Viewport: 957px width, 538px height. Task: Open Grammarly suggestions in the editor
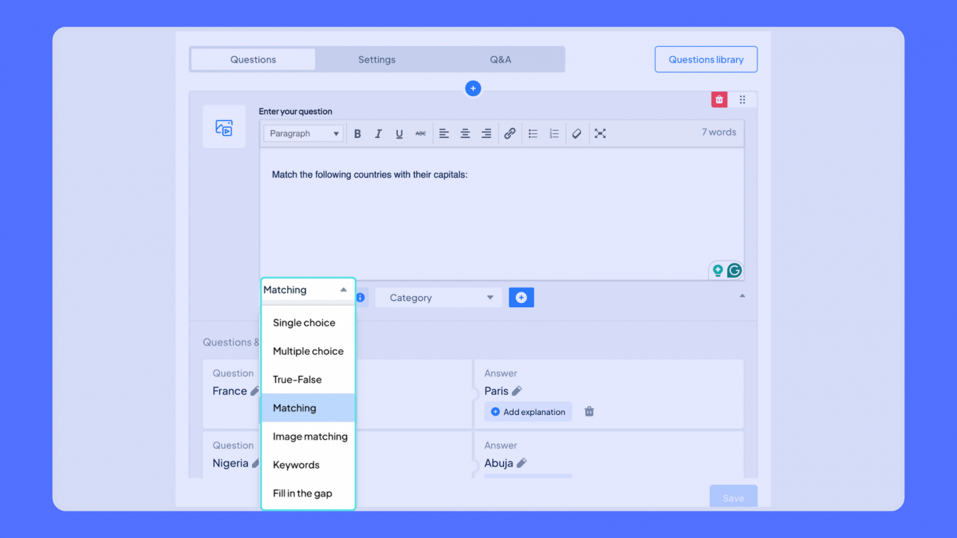tap(734, 270)
